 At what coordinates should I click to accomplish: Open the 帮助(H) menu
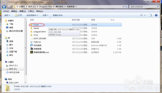coord(39,11)
